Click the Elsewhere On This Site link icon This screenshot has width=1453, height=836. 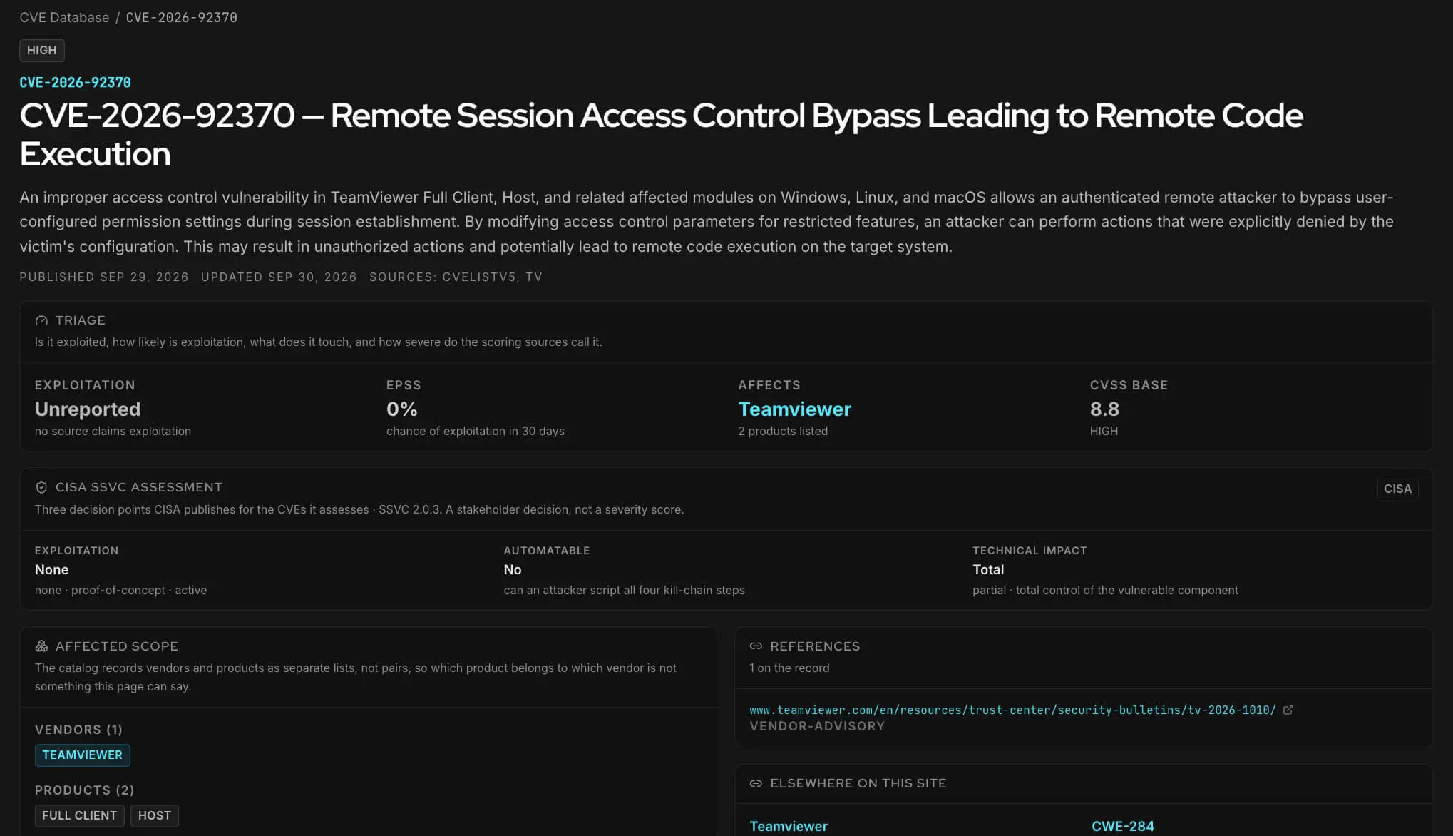click(x=756, y=783)
